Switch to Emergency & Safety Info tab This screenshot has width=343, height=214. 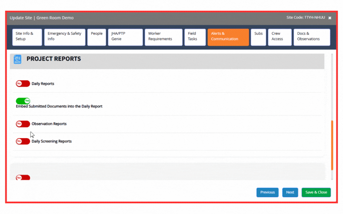[x=65, y=37]
